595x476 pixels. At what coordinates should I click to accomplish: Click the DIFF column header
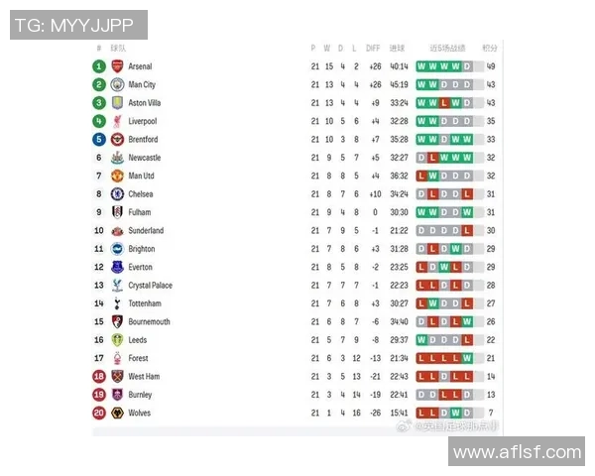(373, 48)
